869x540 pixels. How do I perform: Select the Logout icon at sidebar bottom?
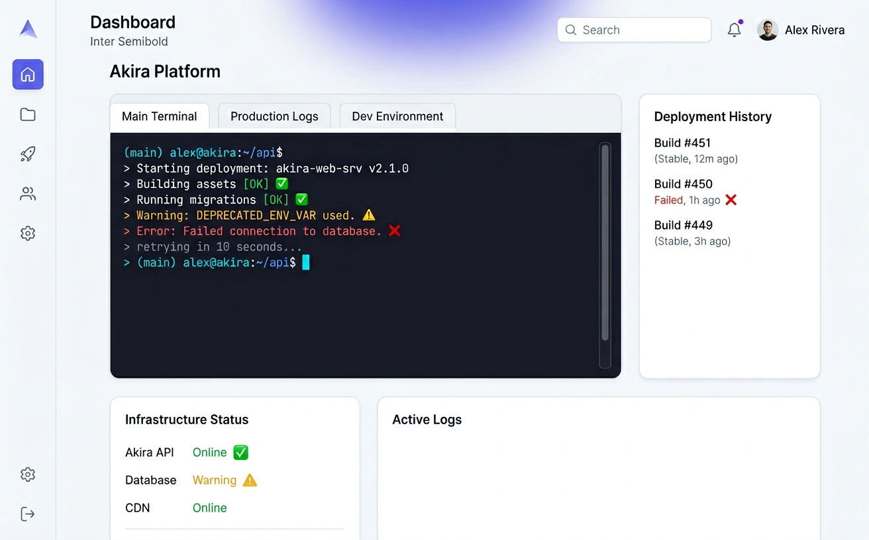26,514
